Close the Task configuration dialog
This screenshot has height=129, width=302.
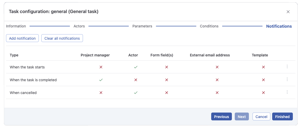coord(288,12)
